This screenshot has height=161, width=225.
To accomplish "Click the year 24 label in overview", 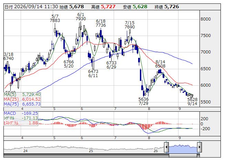I will (25, 151).
